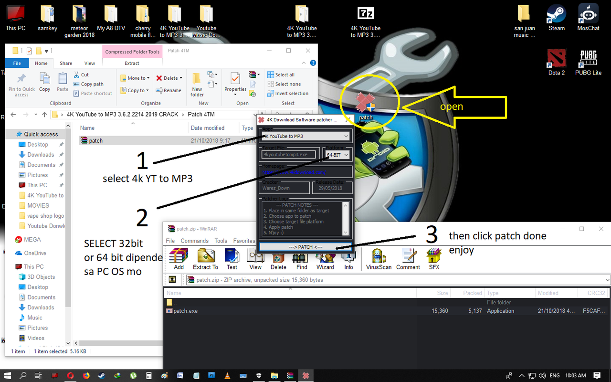Open the WinRAR Favorites menu
The width and height of the screenshot is (611, 382).
pyautogui.click(x=244, y=241)
